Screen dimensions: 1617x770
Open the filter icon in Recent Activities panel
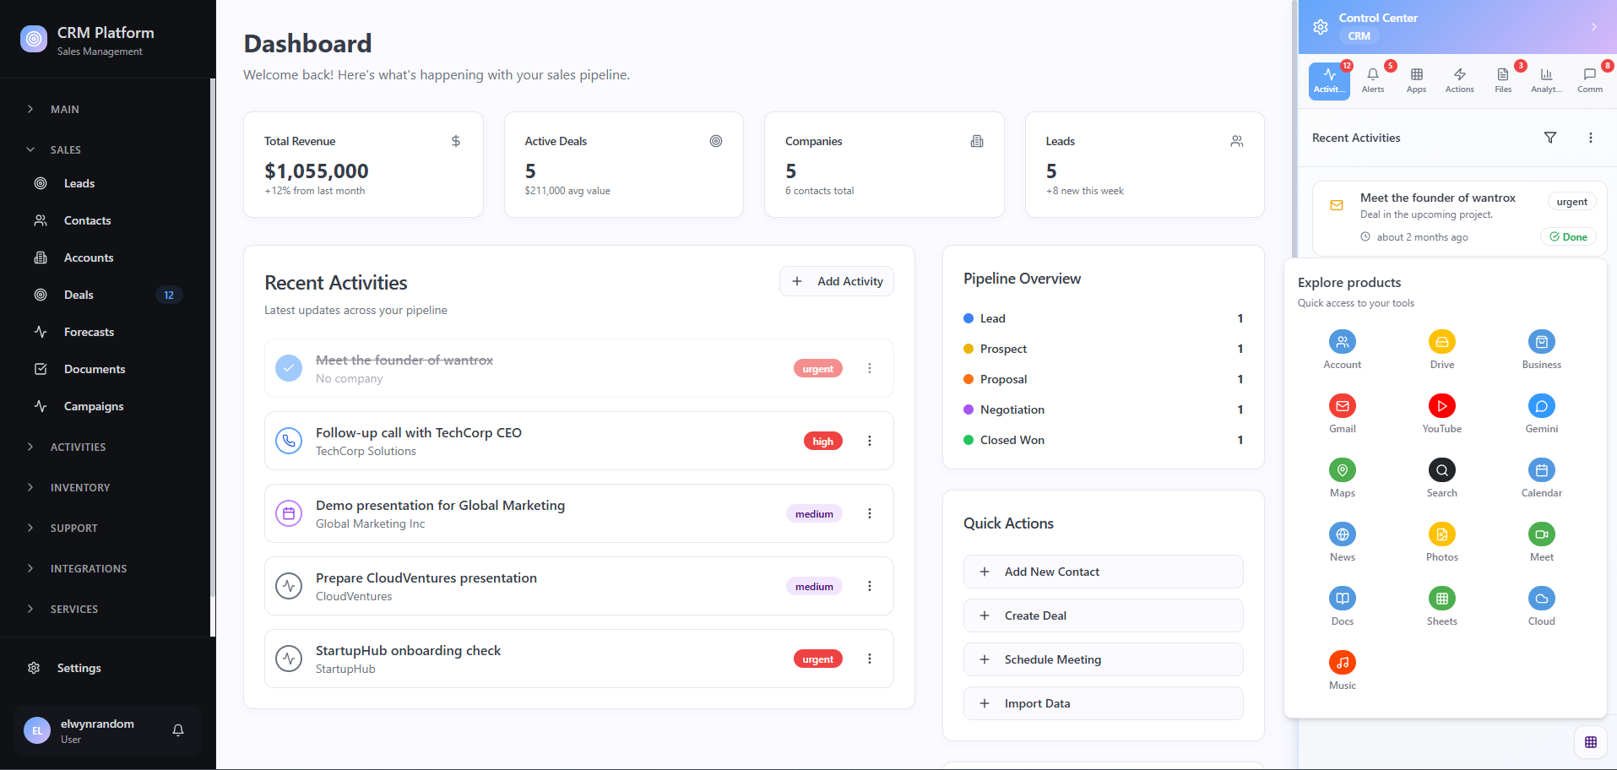1550,137
